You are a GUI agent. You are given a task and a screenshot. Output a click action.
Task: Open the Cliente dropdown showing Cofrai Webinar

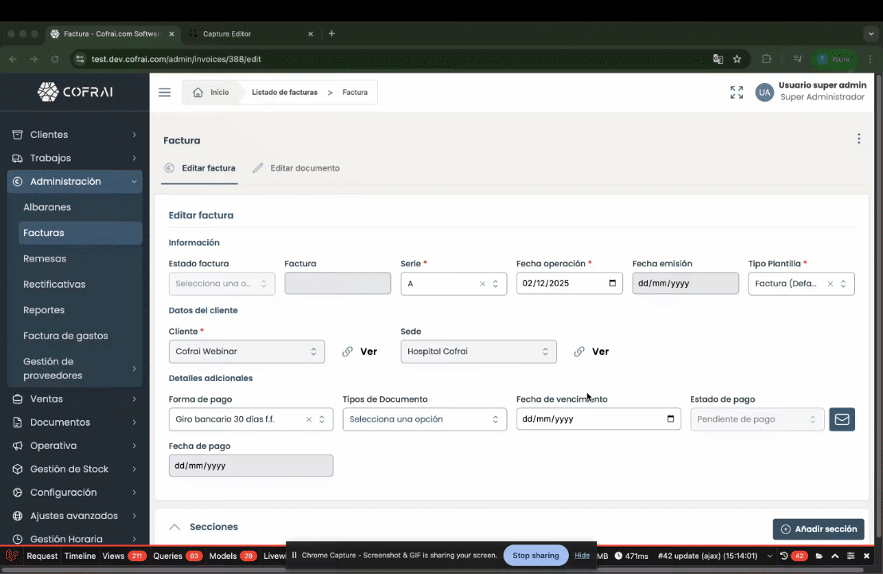click(x=246, y=352)
